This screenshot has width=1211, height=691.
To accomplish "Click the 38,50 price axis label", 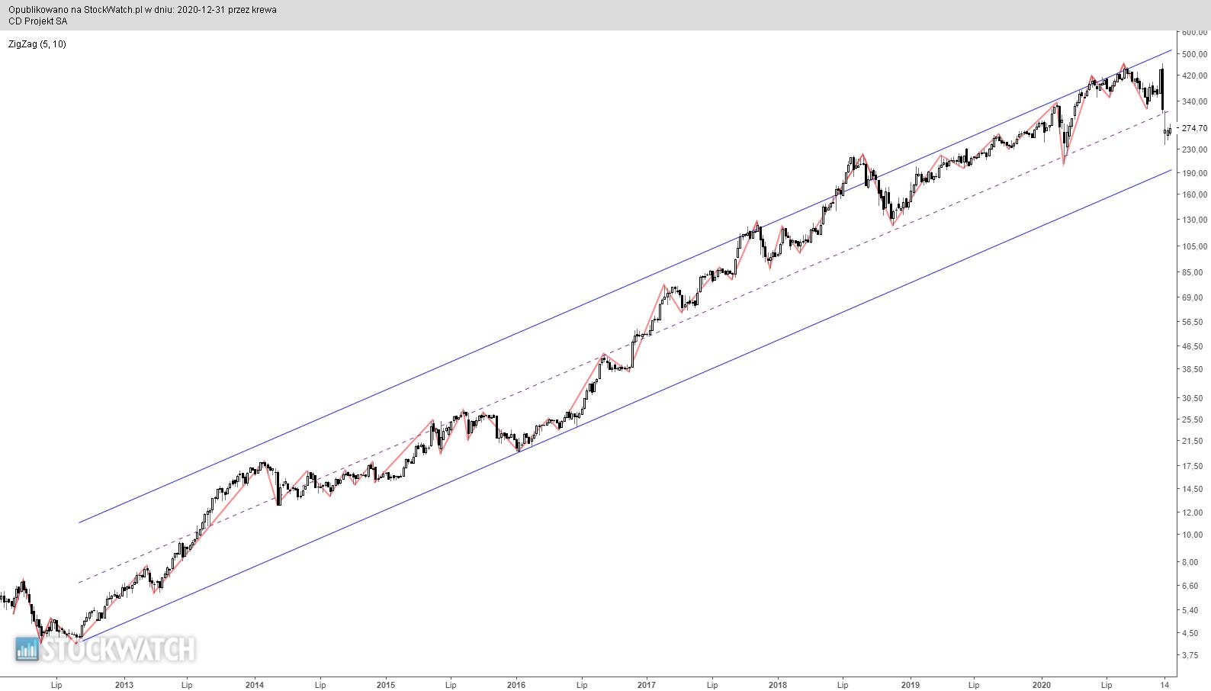I will tap(1192, 369).
